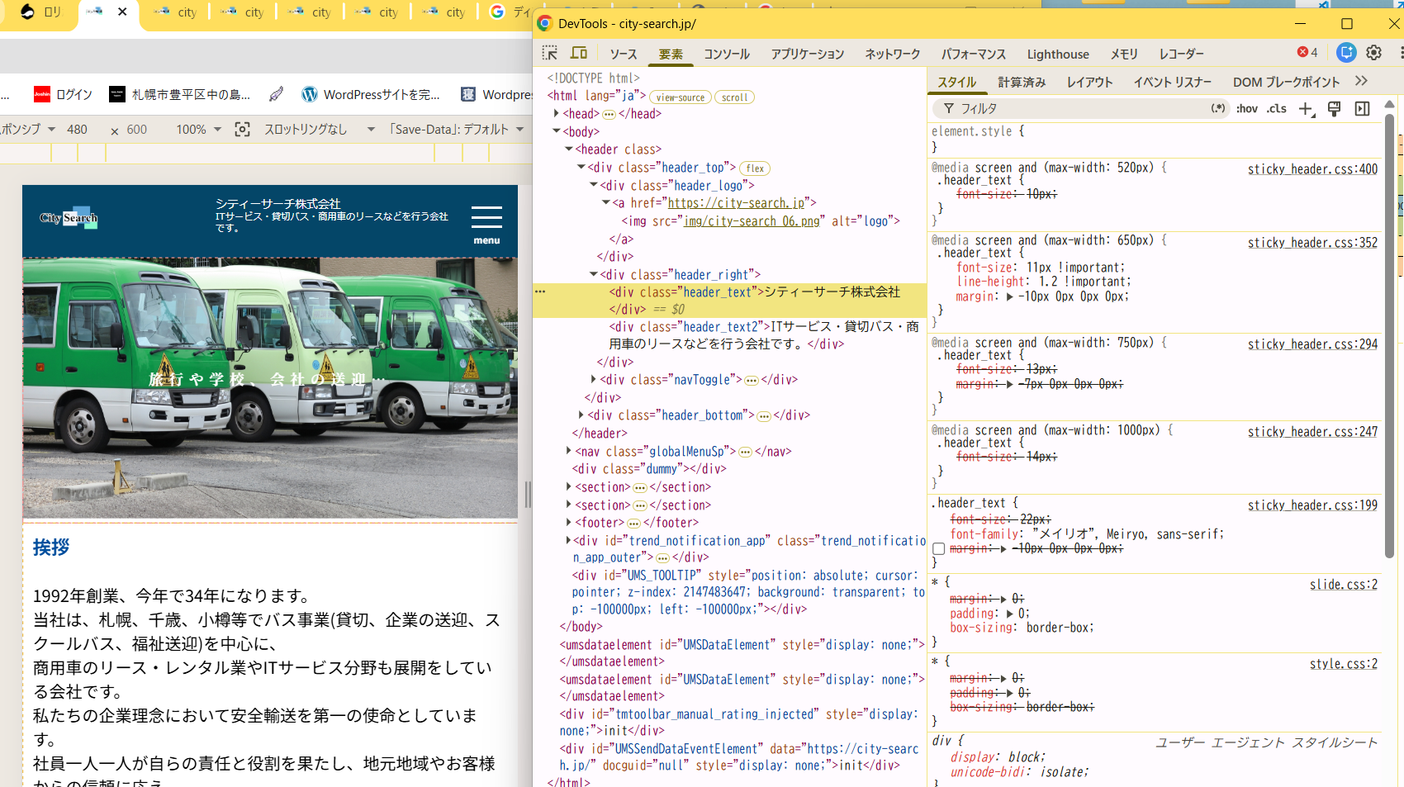Collapse the header_right div node

click(x=594, y=274)
